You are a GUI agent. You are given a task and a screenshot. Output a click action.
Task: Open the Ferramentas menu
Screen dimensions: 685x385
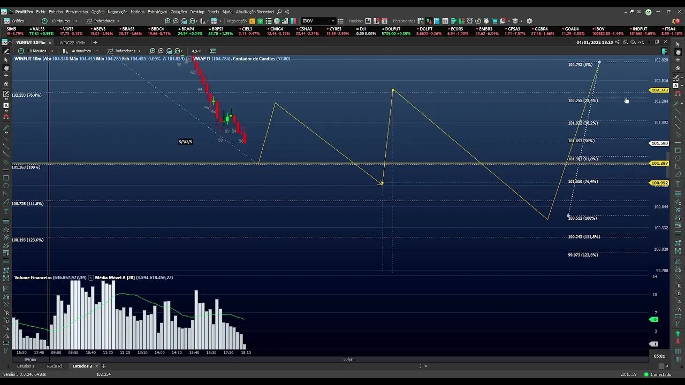point(77,11)
